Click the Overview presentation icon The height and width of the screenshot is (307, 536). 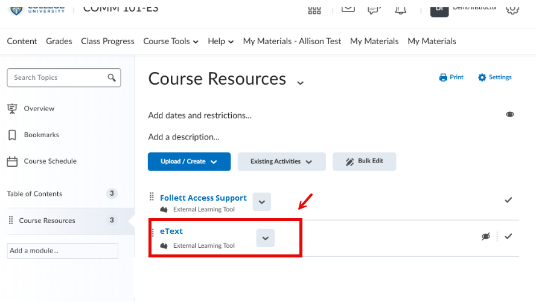click(x=12, y=109)
